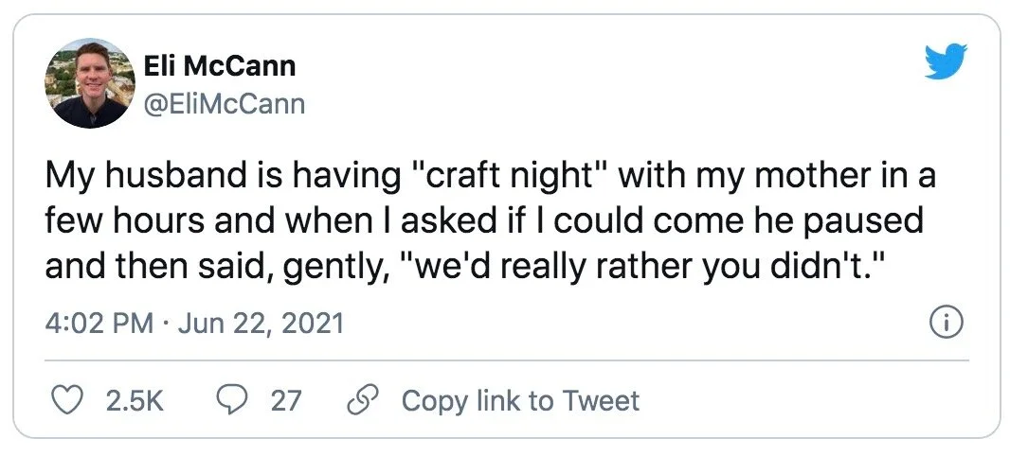1010x456 pixels.
Task: Open the 4:02 PM timestamp link
Action: click(99, 324)
